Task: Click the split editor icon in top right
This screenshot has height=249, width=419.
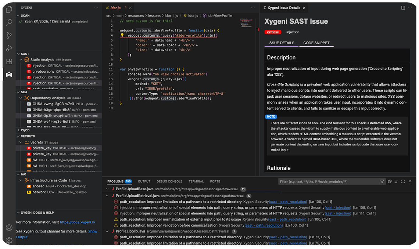Action: pyautogui.click(x=403, y=8)
